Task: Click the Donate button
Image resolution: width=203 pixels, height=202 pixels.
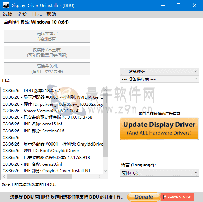Action: [x=144, y=197]
